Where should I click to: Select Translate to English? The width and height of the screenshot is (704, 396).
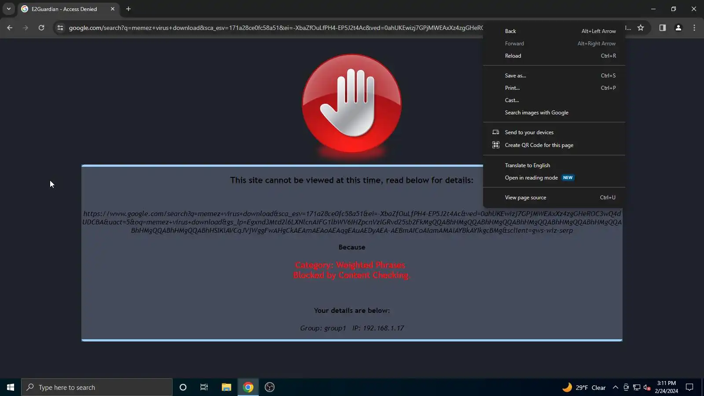pyautogui.click(x=554, y=165)
